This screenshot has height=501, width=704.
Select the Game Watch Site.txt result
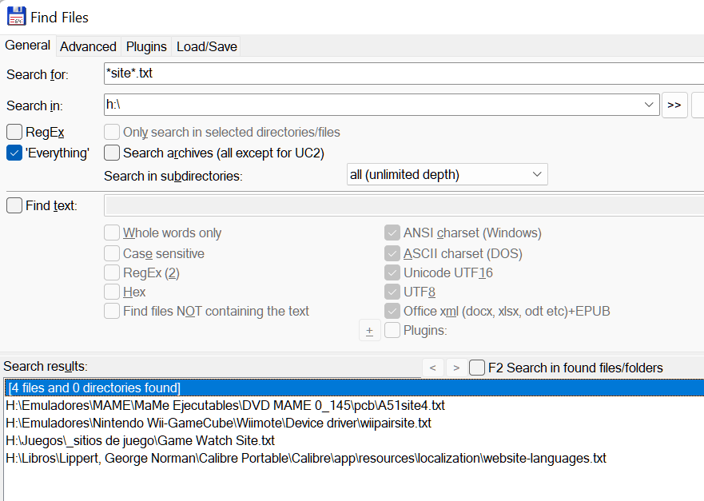click(354, 440)
